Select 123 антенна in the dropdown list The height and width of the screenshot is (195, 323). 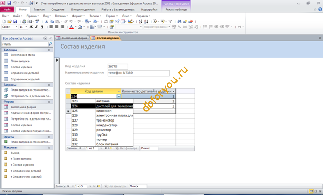[102, 101]
